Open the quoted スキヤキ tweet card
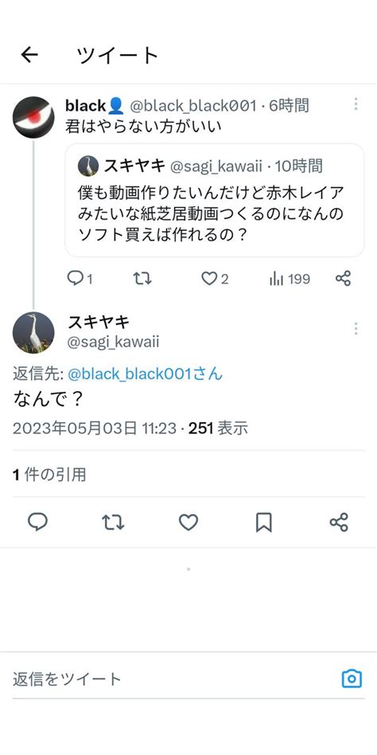377x755 pixels. click(x=215, y=201)
